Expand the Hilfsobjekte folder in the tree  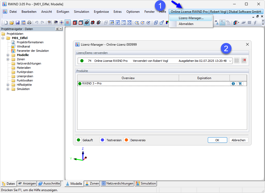pyautogui.click(x=8, y=85)
